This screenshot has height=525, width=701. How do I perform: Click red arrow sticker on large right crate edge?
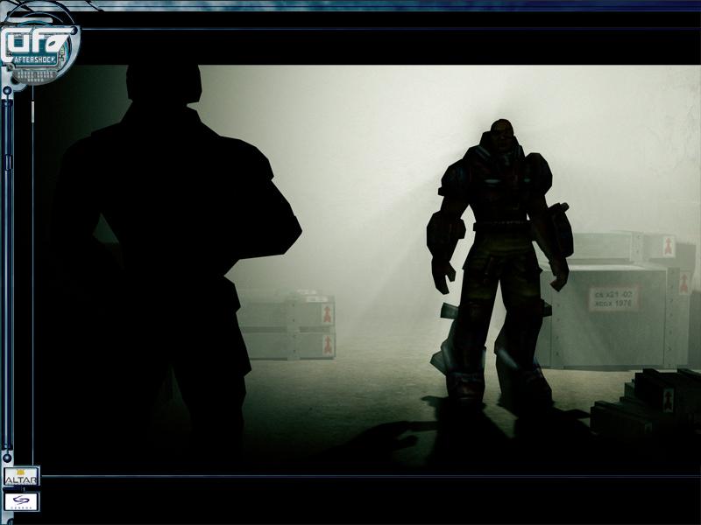click(x=683, y=282)
